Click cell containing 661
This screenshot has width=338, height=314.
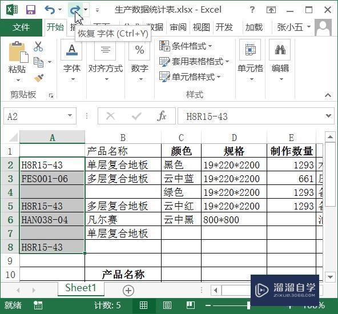(x=291, y=179)
